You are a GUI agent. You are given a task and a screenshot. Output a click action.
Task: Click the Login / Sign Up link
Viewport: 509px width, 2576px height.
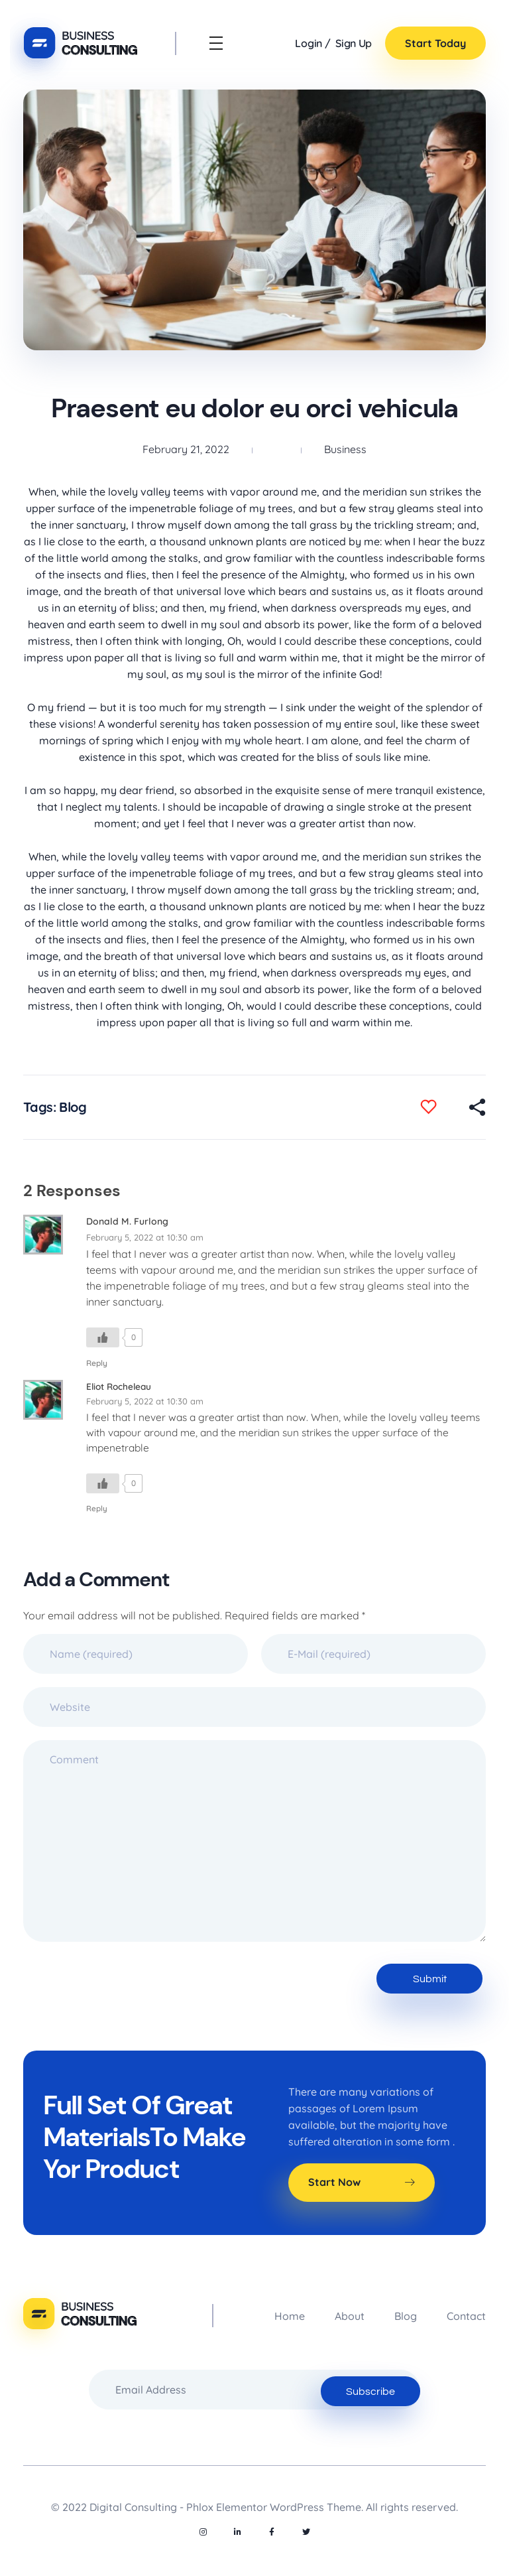(x=333, y=43)
